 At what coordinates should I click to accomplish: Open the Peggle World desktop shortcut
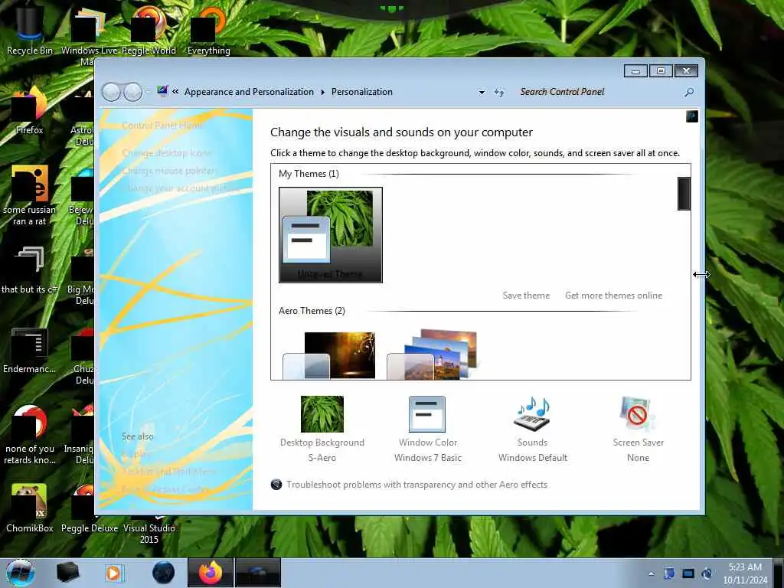click(149, 29)
